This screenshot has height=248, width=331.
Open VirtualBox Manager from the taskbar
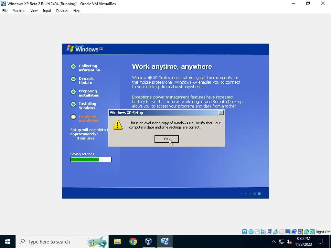click(149, 242)
